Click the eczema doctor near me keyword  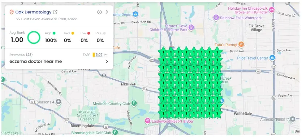point(36,62)
